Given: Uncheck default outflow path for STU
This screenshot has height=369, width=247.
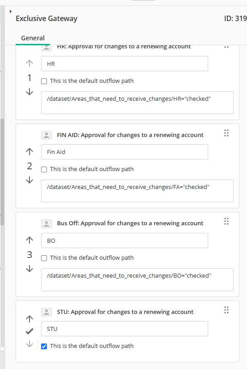Looking at the screenshot, I should pyautogui.click(x=44, y=346).
